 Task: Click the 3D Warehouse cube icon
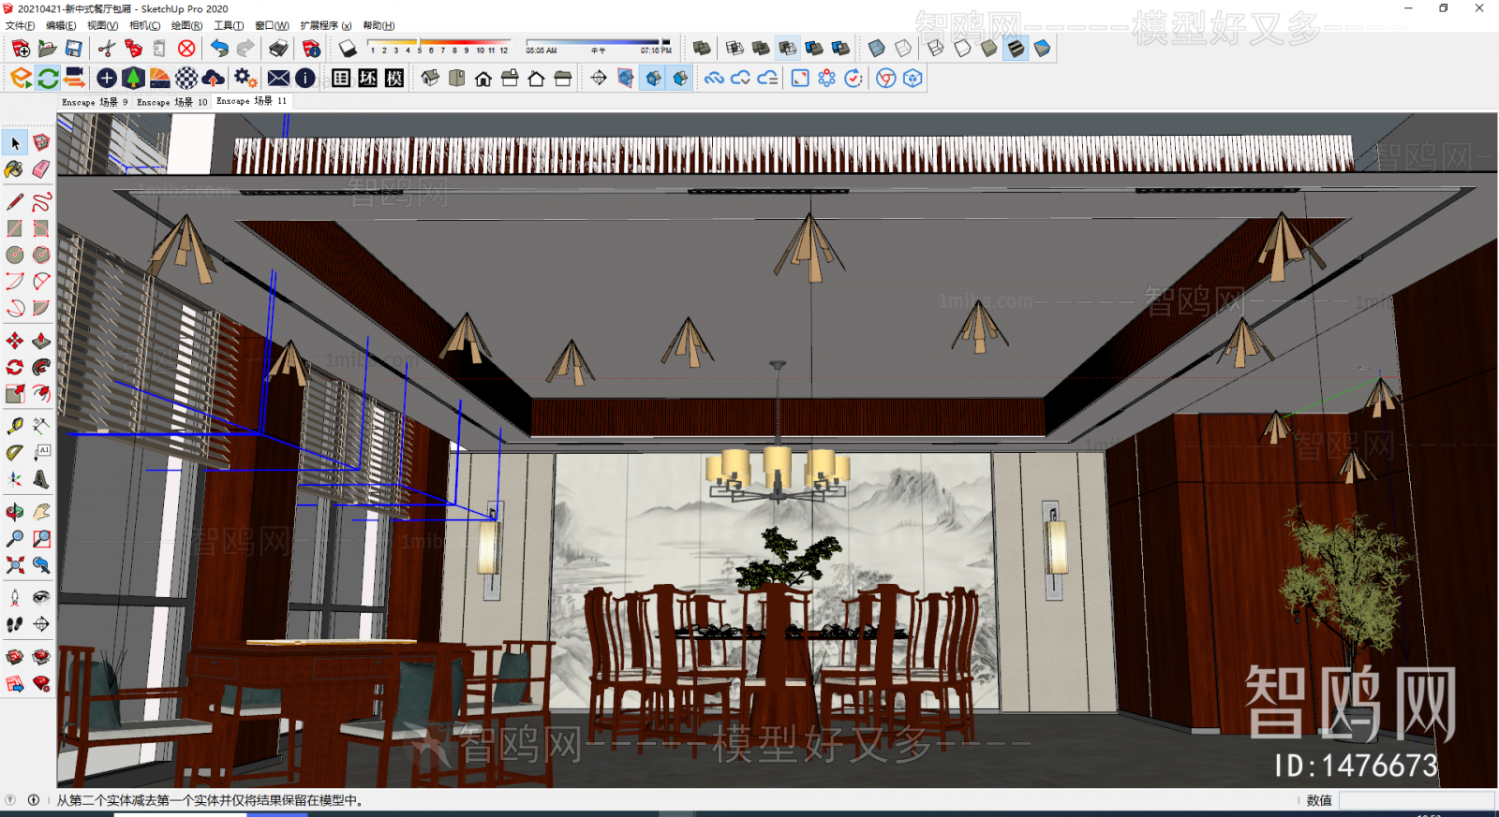click(913, 78)
